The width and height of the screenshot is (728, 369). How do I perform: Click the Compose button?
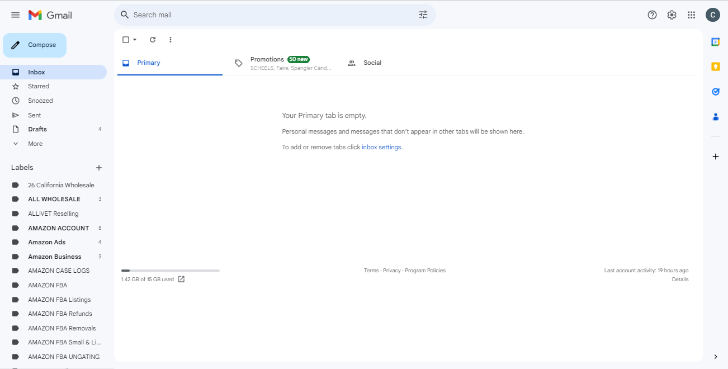35,45
